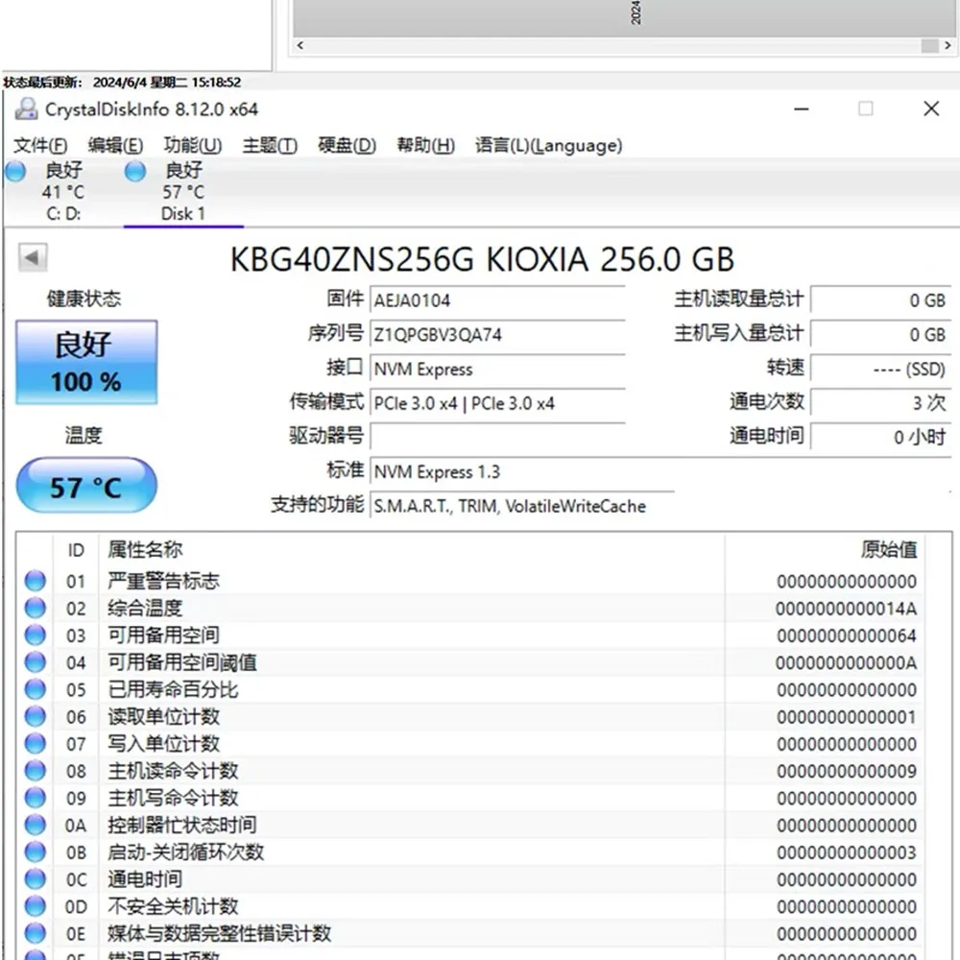
Task: Click blue status dot for attribute 05
Action: point(36,689)
